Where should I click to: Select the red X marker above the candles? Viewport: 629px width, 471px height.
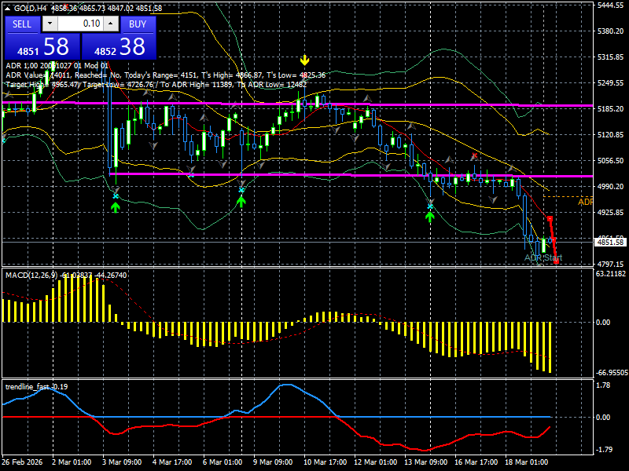pos(475,155)
